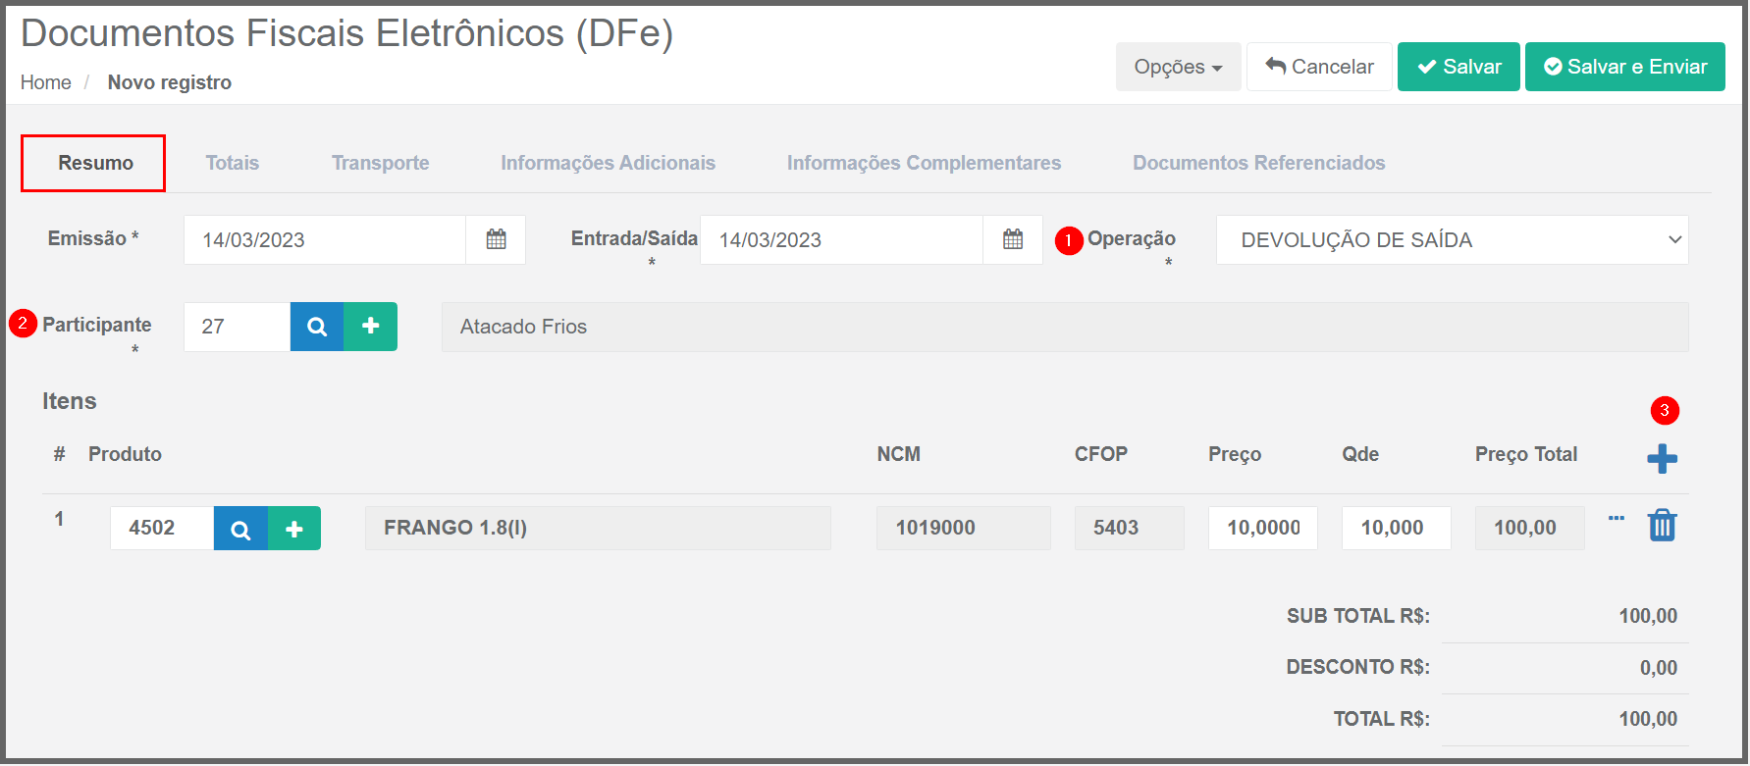The image size is (1750, 766).
Task: Expand the Operação dropdown
Action: 1451,239
